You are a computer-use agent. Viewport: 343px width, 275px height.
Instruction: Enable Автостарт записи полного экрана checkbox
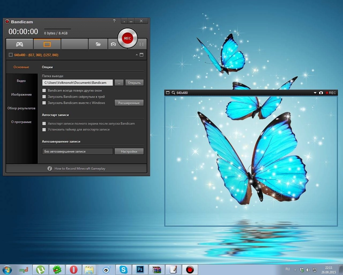tap(44, 124)
